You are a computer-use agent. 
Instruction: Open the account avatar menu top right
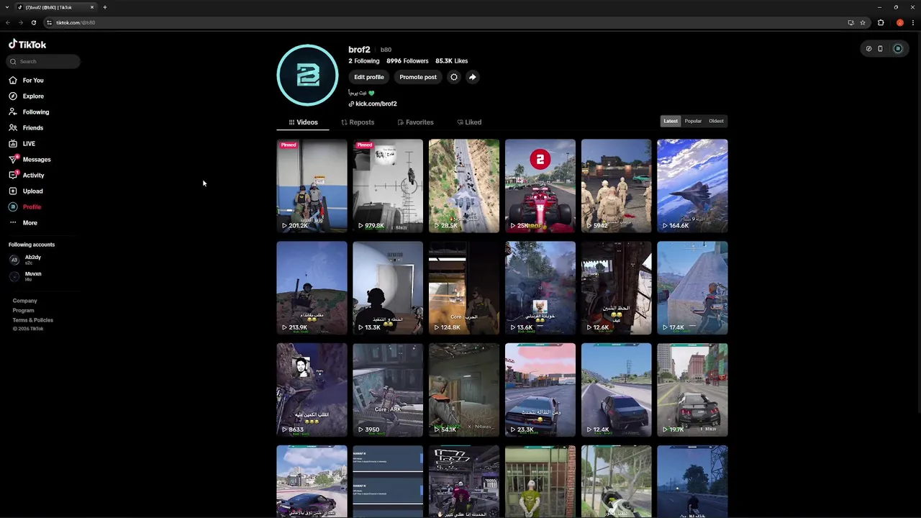click(898, 49)
